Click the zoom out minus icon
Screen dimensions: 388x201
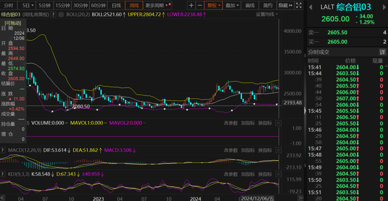point(200,5)
